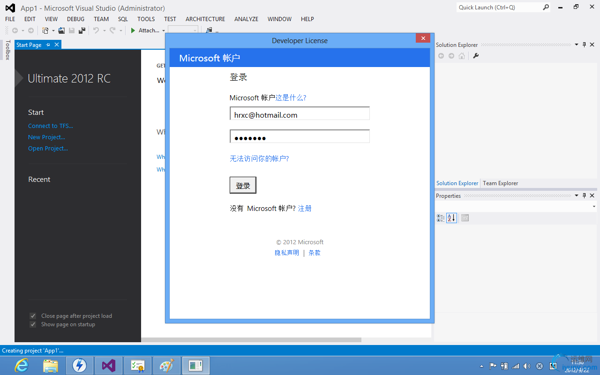Click the Microsoft account email field

[x=300, y=113]
